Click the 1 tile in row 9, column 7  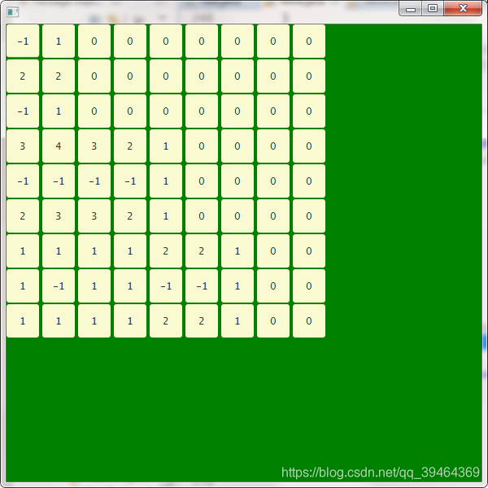pyautogui.click(x=237, y=321)
